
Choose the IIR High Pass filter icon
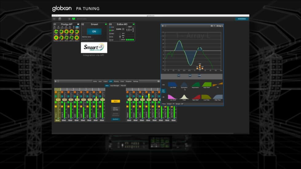point(218,97)
